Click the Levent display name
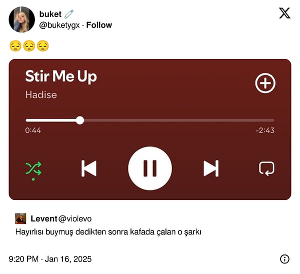This screenshot has height=274, width=300. (44, 218)
